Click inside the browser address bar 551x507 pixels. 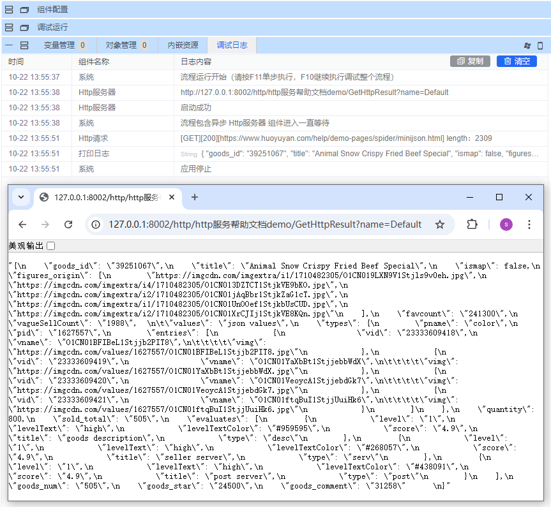[255, 224]
